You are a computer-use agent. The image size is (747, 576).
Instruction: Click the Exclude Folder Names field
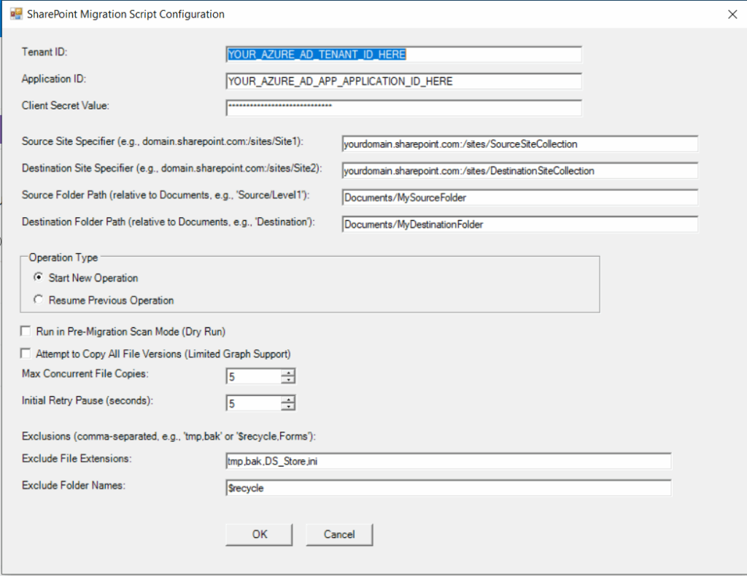448,488
